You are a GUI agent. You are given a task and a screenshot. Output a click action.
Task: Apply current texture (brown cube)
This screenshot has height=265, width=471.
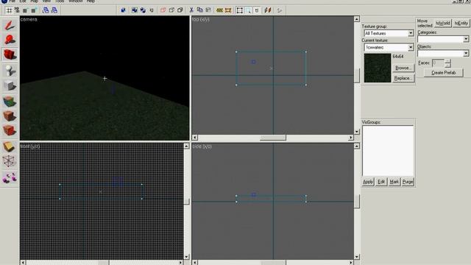tap(10, 116)
